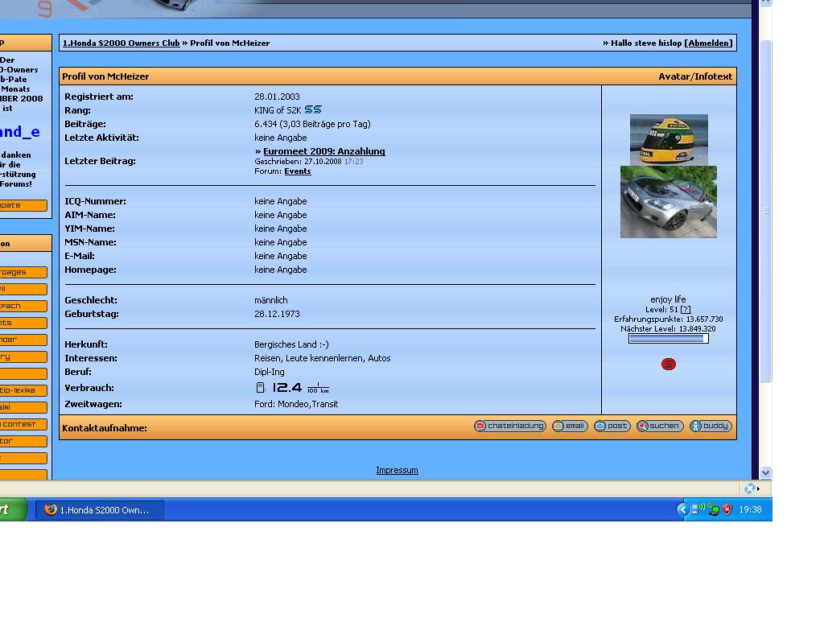824x618 pixels.
Task: Select the tip-lexika sidebar menu item
Action: [23, 390]
